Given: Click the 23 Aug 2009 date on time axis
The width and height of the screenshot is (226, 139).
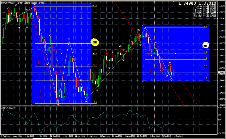Looking at the screenshot, I should coord(129,136).
